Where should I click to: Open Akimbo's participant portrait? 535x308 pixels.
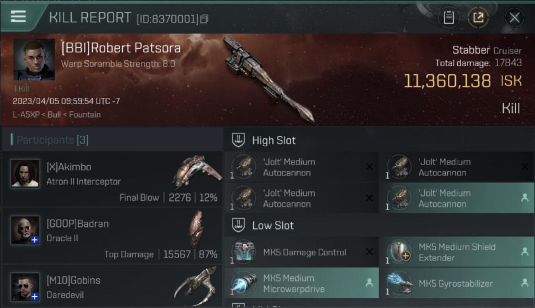click(x=26, y=174)
